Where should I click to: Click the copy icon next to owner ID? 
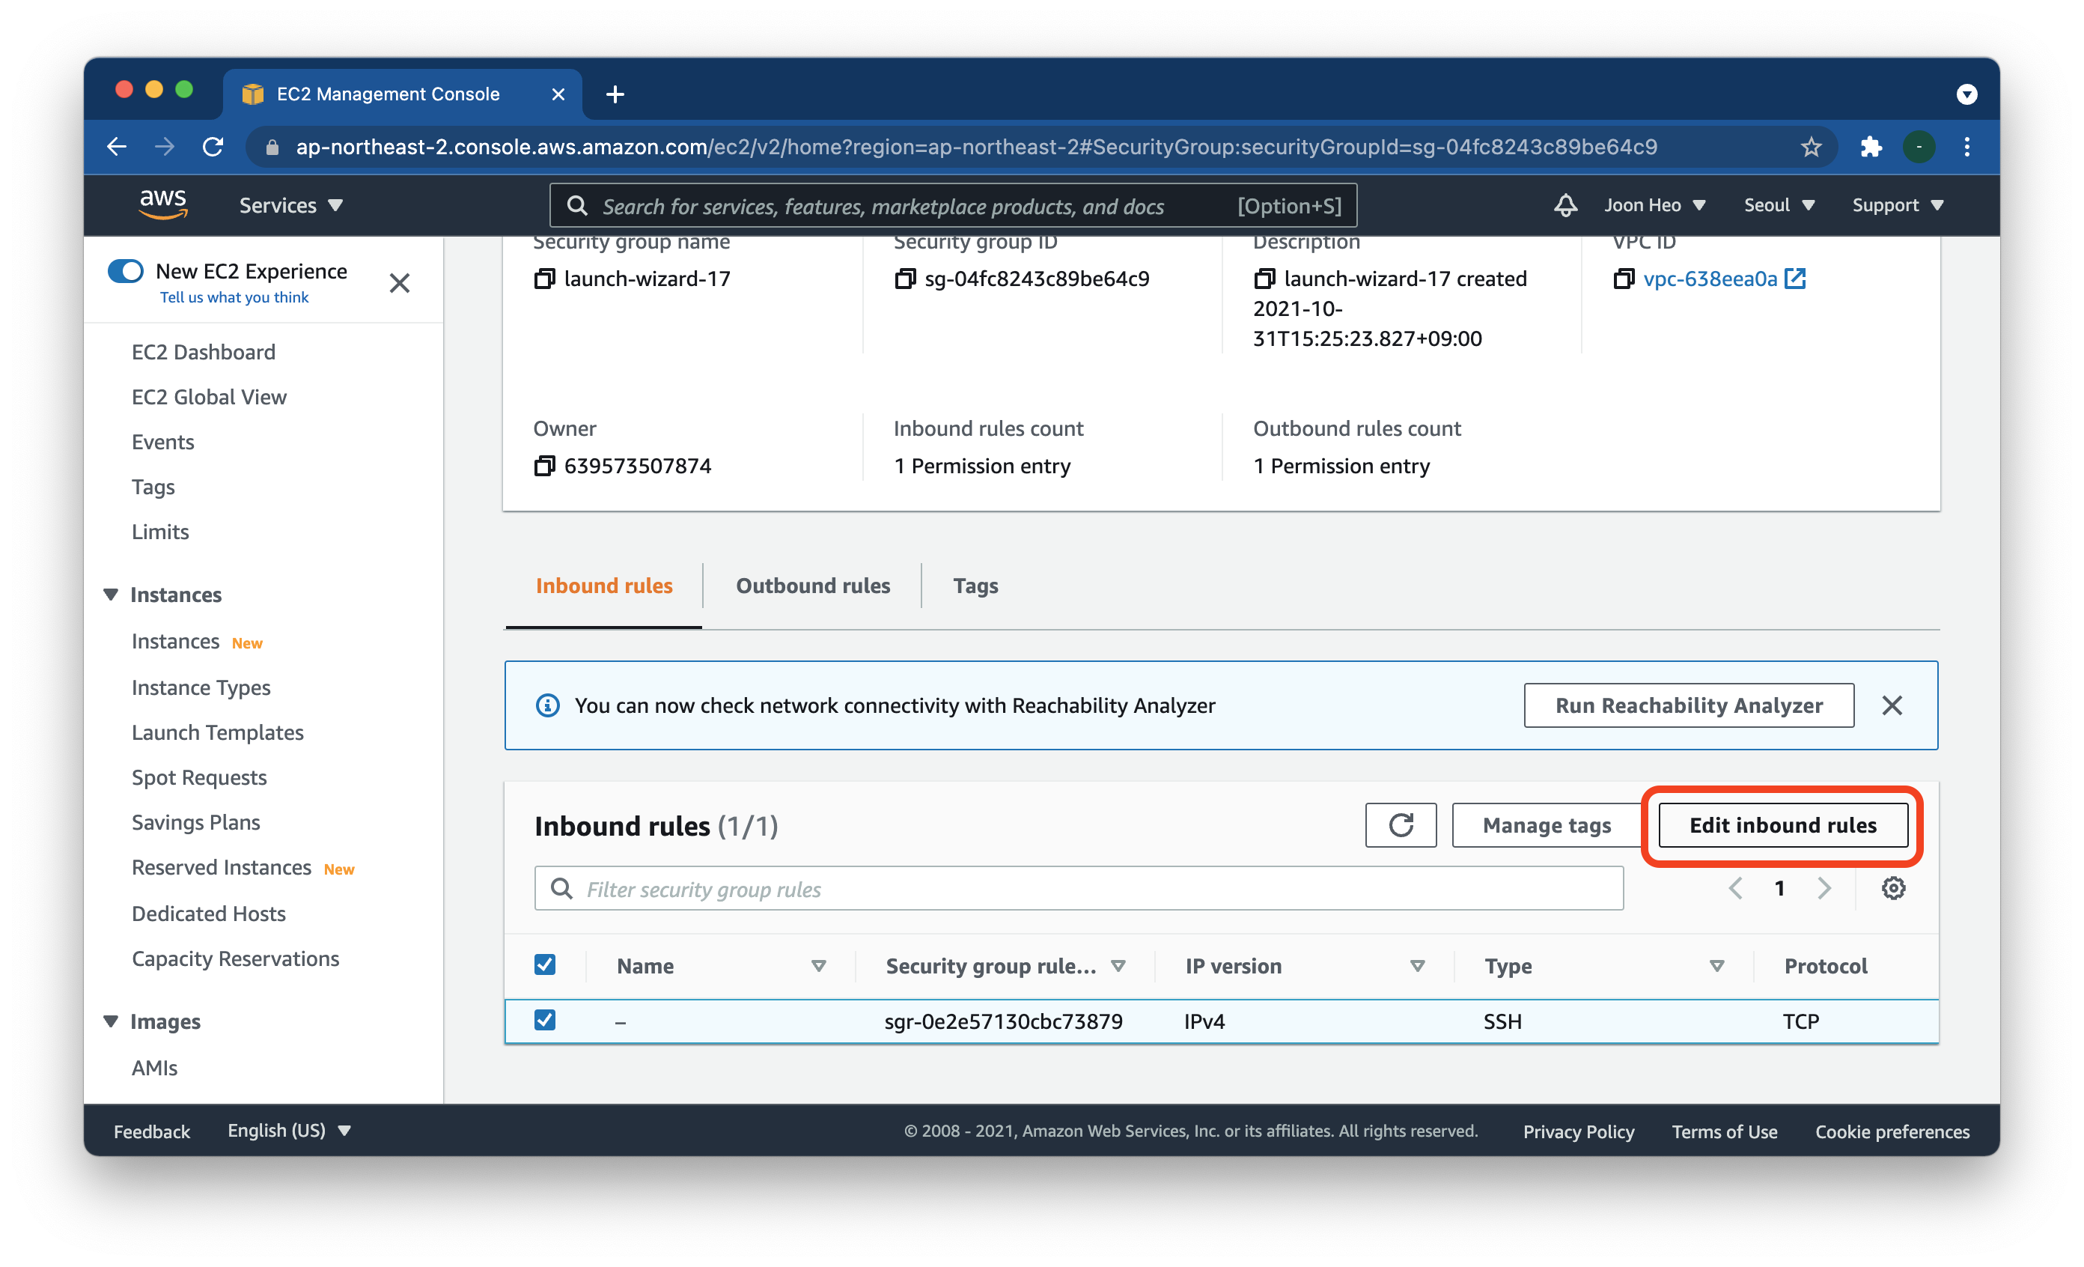point(545,466)
